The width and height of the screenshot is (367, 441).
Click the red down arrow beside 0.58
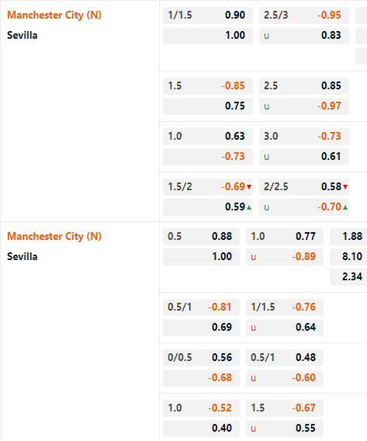[x=345, y=187]
